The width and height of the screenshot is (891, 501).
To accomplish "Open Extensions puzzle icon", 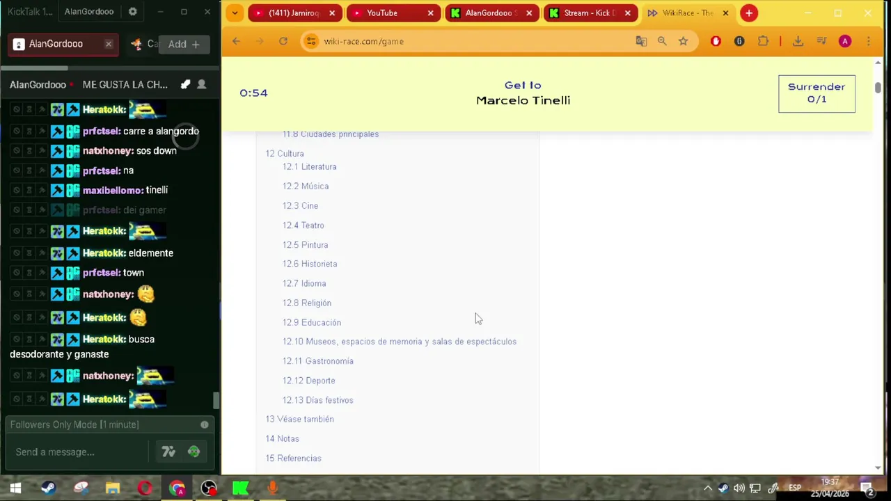I will coord(763,41).
